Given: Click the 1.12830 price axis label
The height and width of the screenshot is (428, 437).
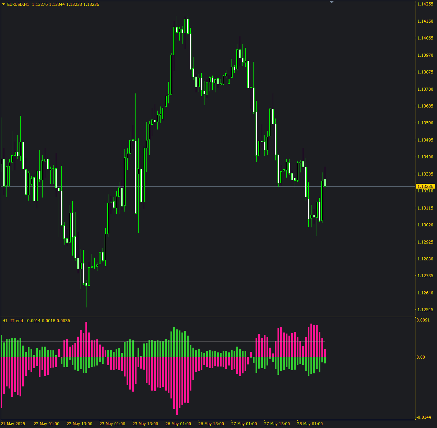Looking at the screenshot, I should [x=425, y=259].
